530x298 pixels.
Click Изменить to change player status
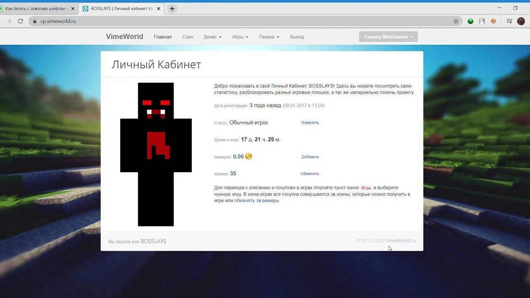coord(310,123)
